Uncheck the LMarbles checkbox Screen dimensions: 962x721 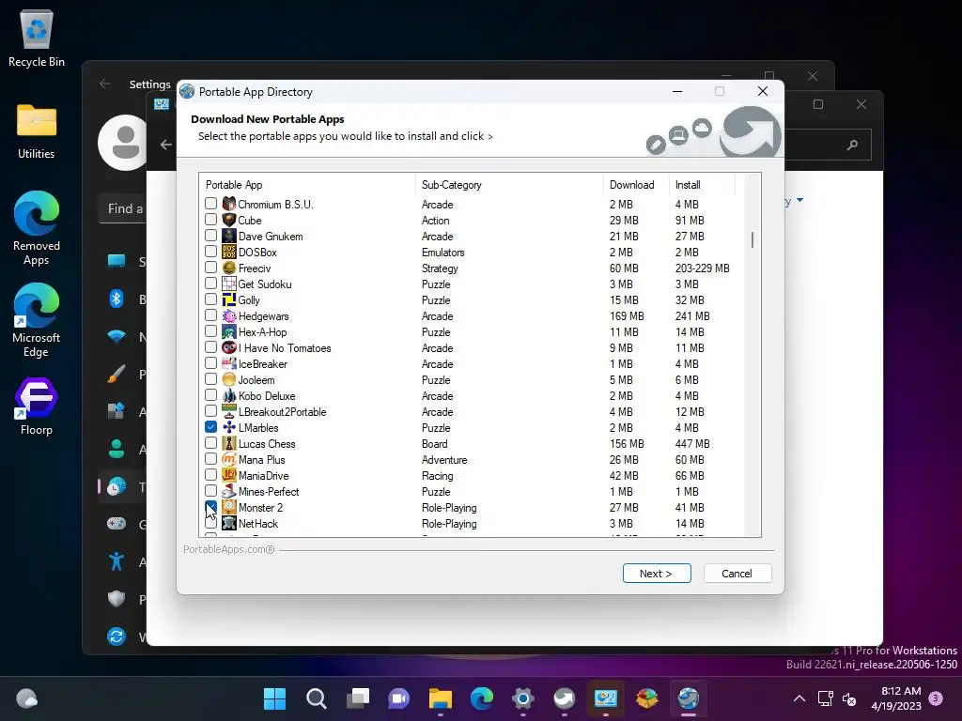click(210, 427)
